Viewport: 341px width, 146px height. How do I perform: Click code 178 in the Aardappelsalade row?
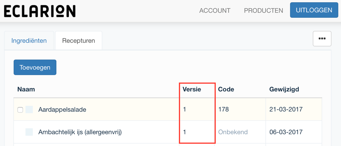point(224,110)
